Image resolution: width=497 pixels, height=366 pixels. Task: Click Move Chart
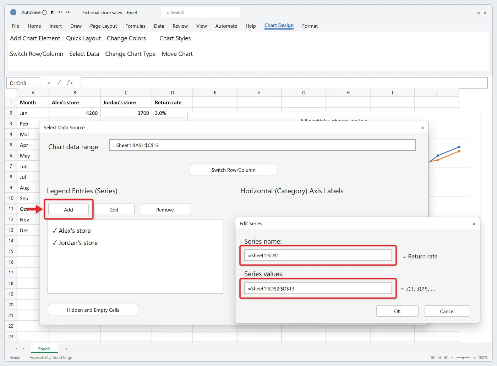(177, 54)
